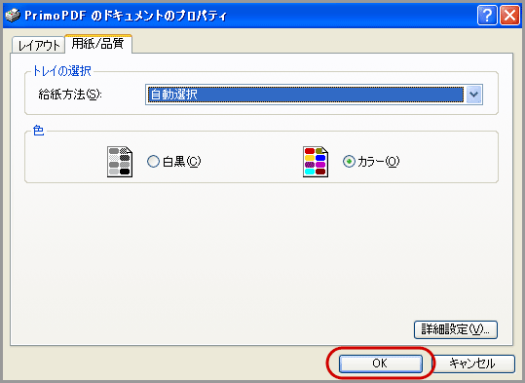The height and width of the screenshot is (383, 525).
Task: Open the 給紙方法 dropdown arrow
Action: 473,95
